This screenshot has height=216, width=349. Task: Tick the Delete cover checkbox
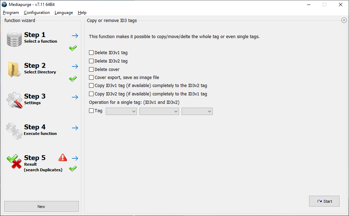click(91, 69)
